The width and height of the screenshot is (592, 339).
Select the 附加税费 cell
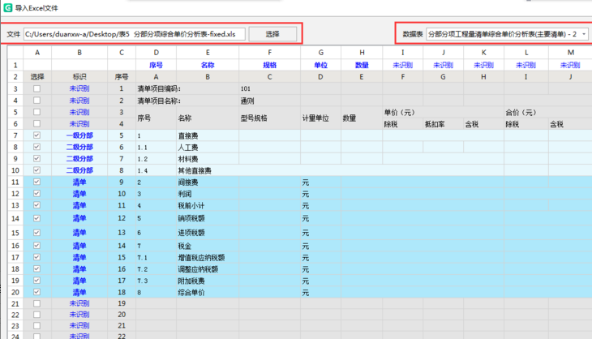point(208,281)
